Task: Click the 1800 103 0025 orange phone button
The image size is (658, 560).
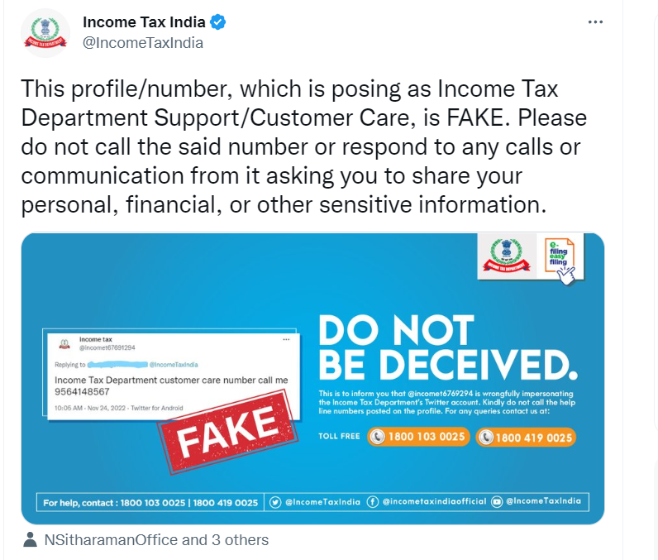Action: (418, 437)
